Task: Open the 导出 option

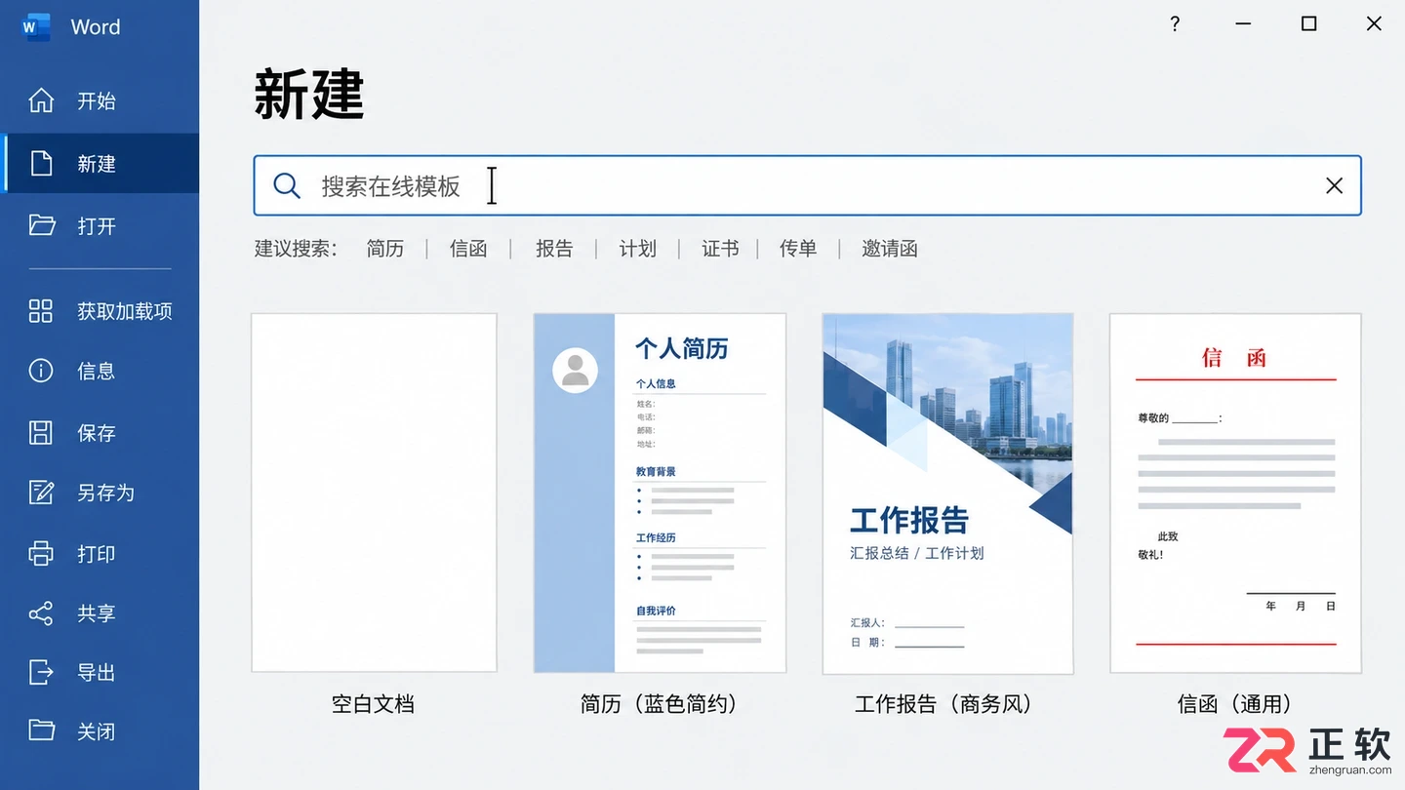Action: (100, 672)
